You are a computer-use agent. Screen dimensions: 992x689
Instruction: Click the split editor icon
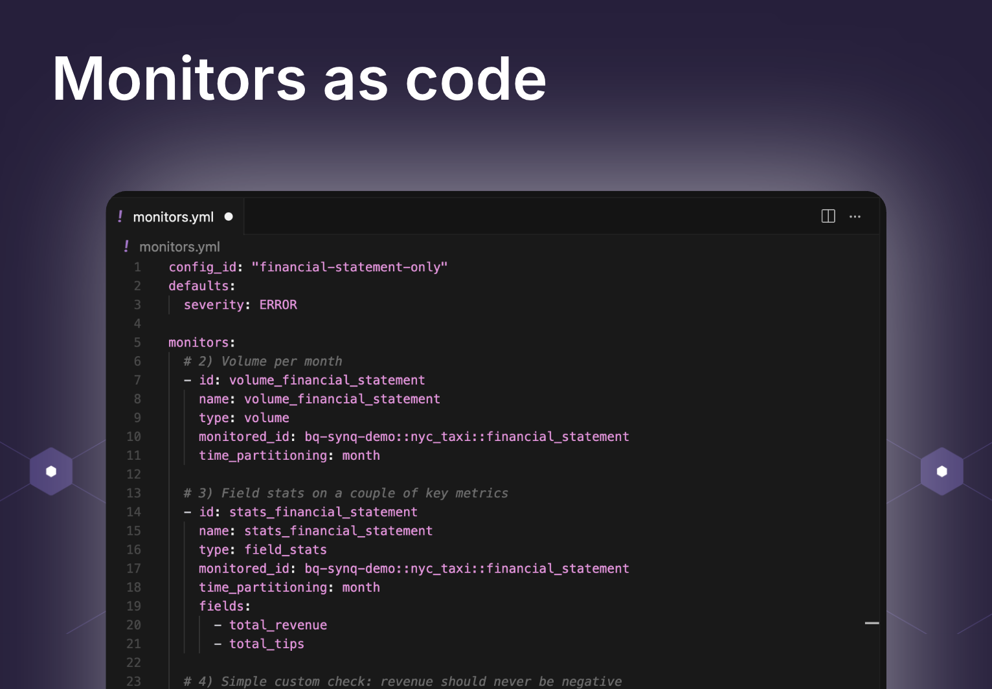click(x=828, y=216)
